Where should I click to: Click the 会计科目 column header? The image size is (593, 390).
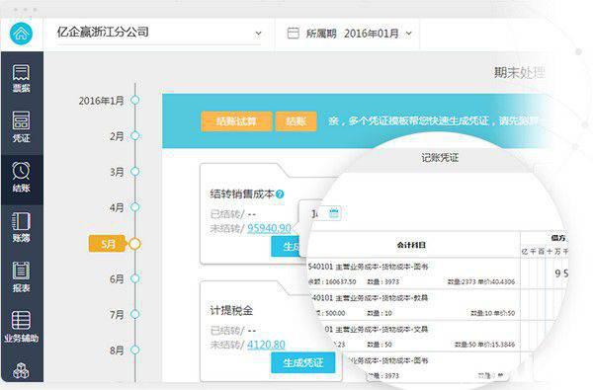[411, 245]
